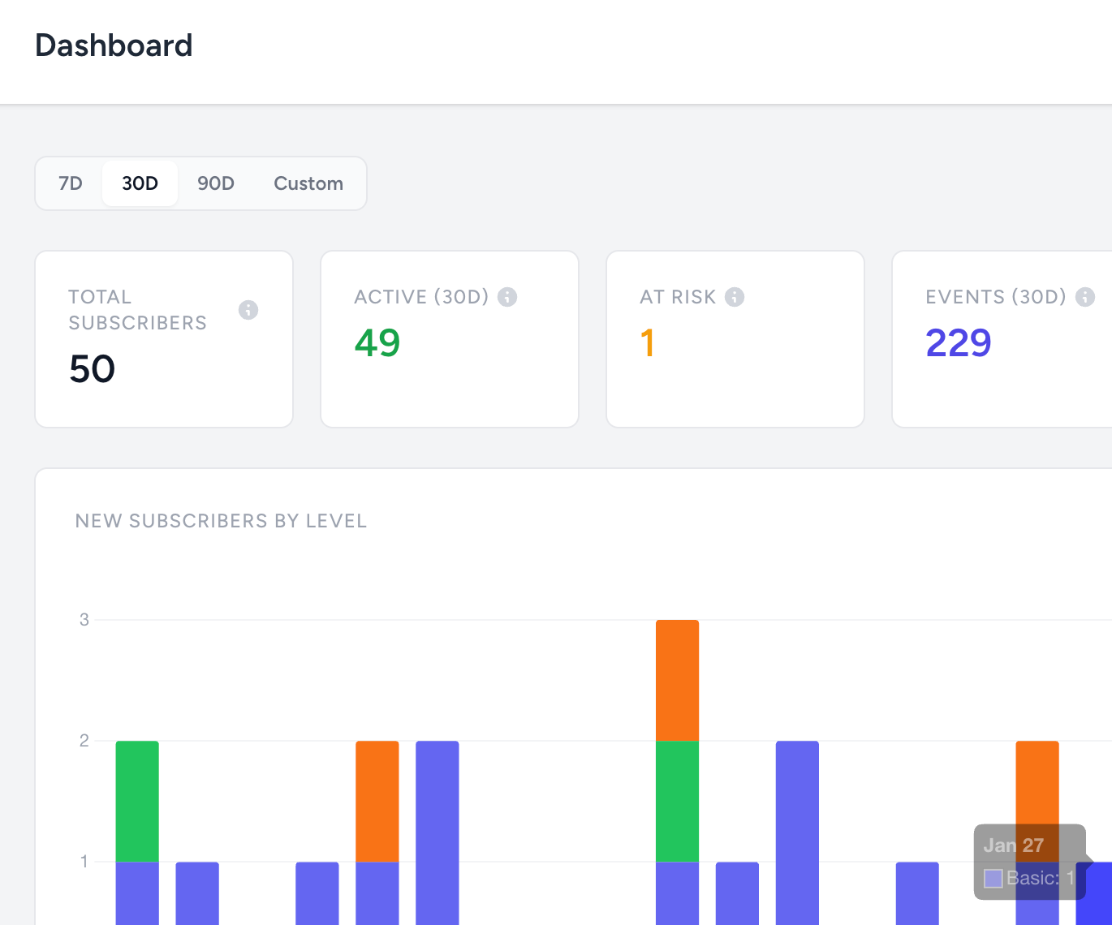The width and height of the screenshot is (1112, 925).
Task: Click the Active (30D) info icon
Action: pos(508,297)
